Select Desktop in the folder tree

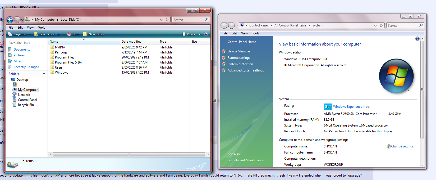[22, 80]
